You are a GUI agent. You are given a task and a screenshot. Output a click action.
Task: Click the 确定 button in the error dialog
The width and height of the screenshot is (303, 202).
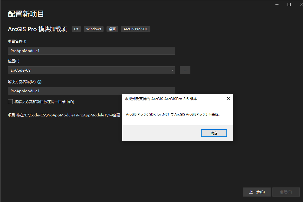tap(214, 133)
